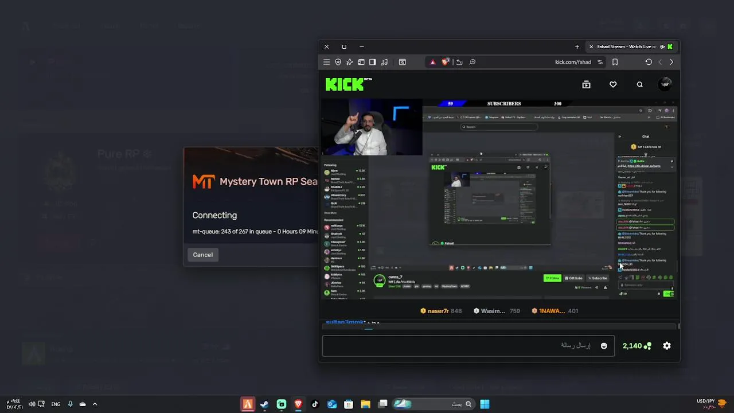Open Outlook from the taskbar
734x413 pixels.
332,404
